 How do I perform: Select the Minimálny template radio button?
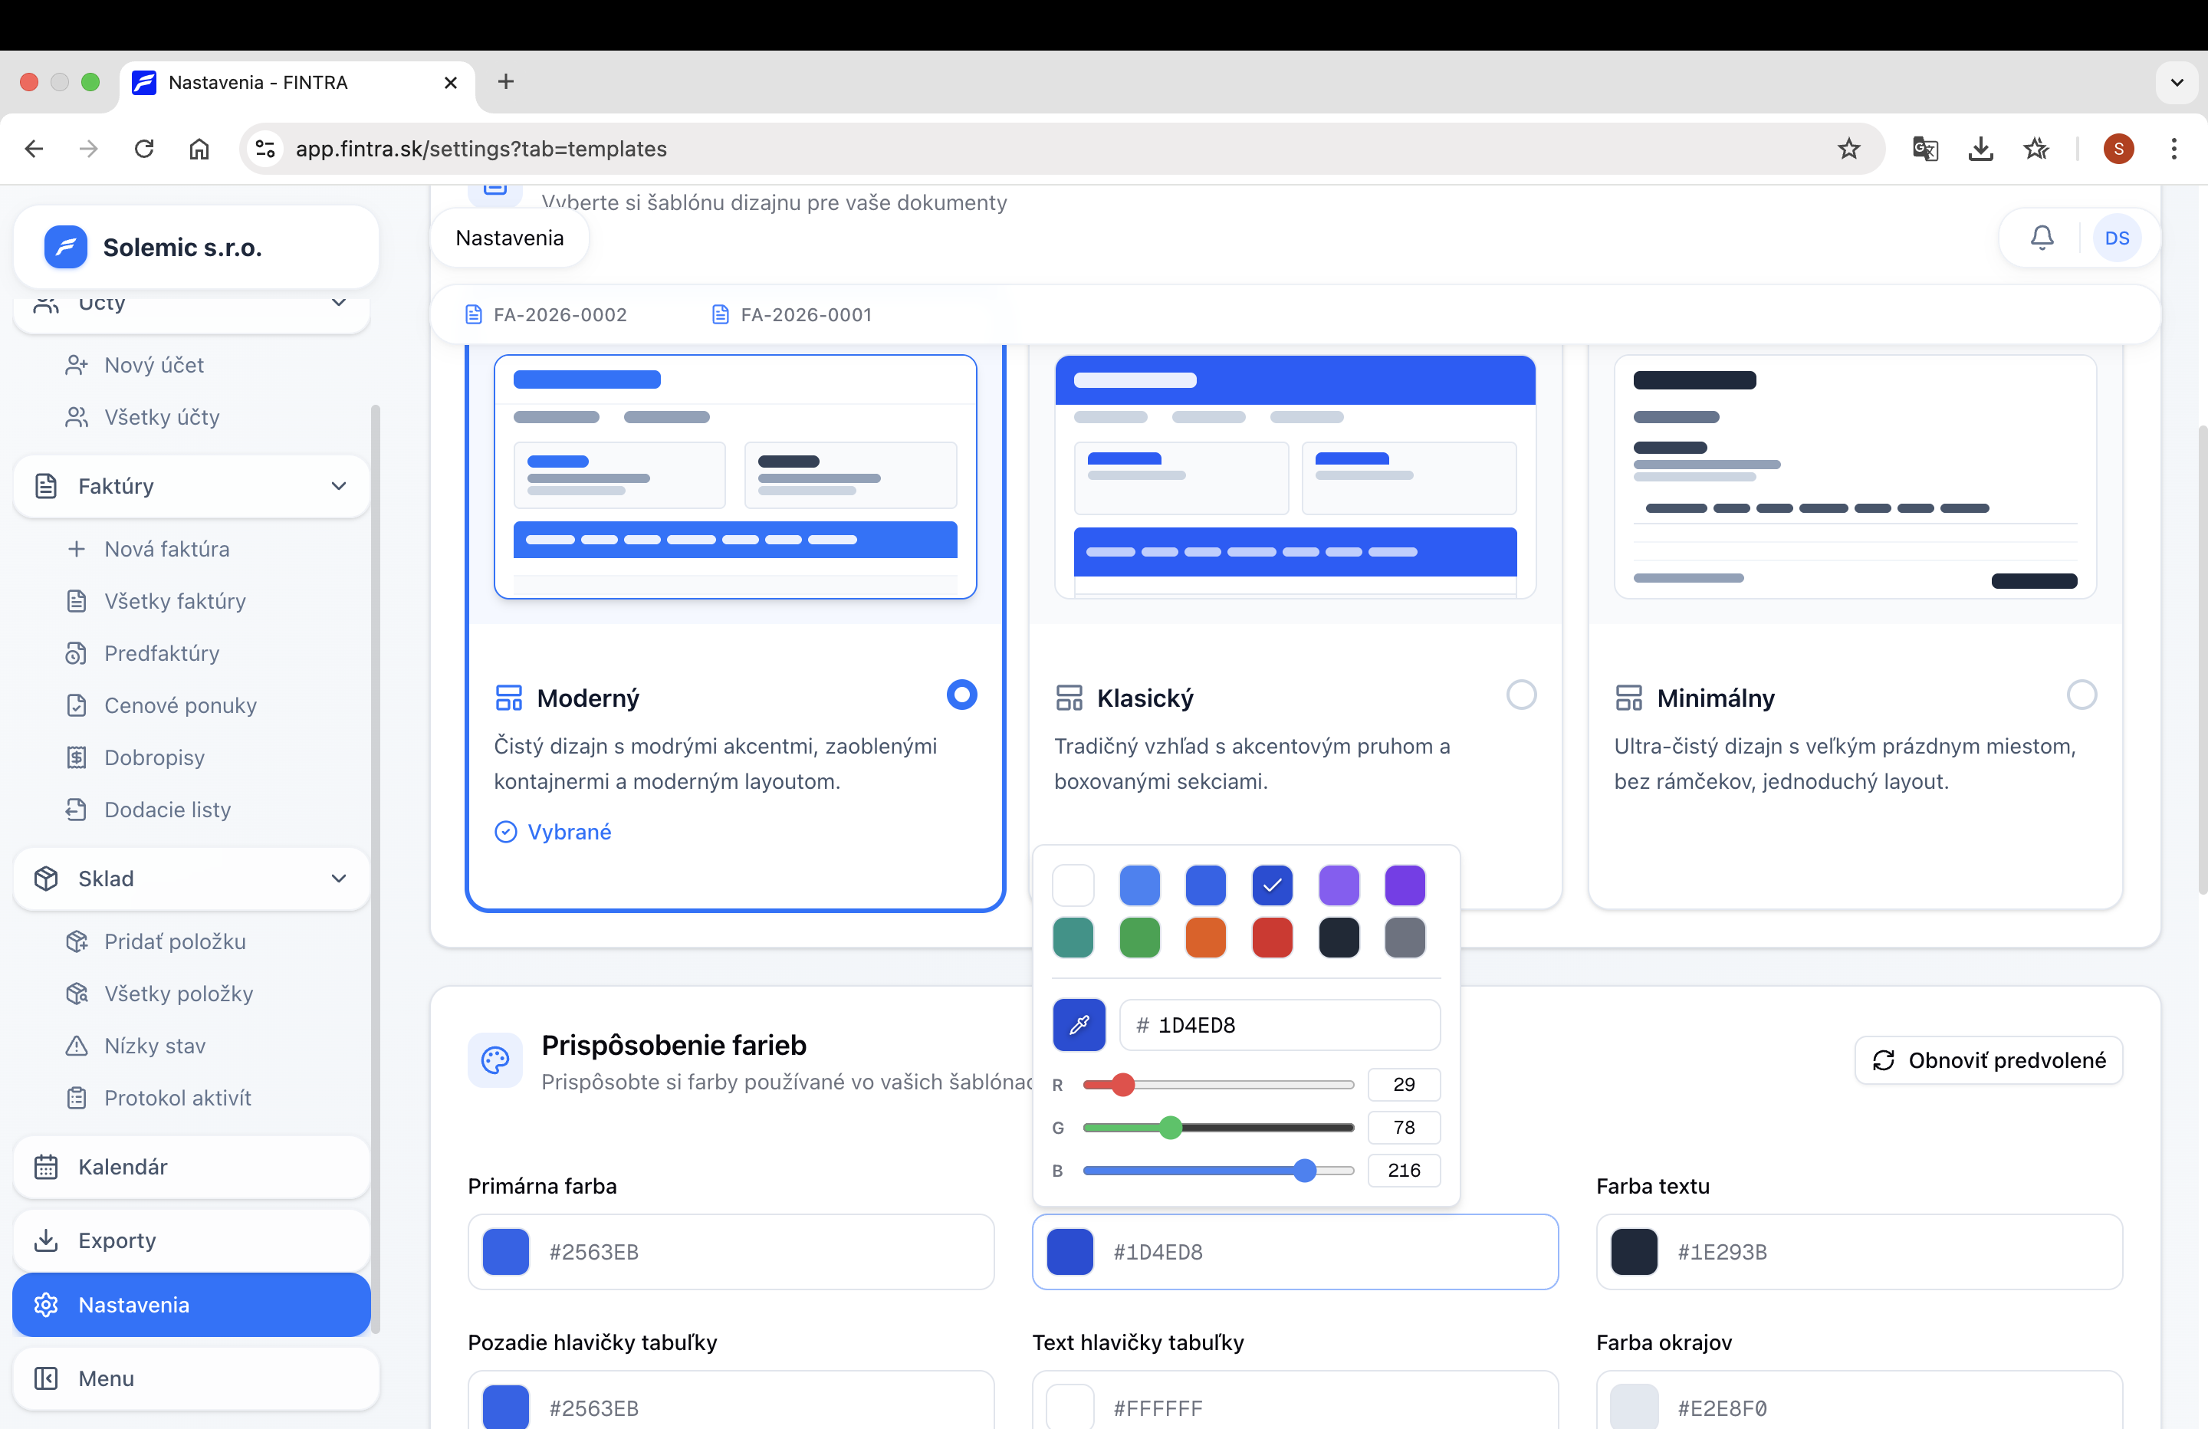coord(2084,694)
